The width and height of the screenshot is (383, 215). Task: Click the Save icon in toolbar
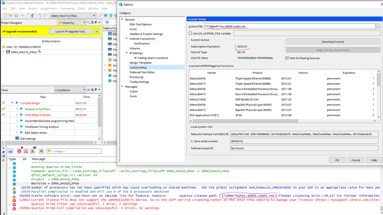point(16,16)
